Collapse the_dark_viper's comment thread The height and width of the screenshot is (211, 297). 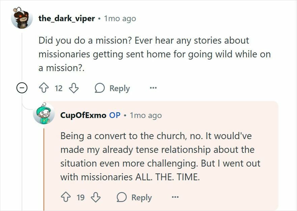point(21,88)
